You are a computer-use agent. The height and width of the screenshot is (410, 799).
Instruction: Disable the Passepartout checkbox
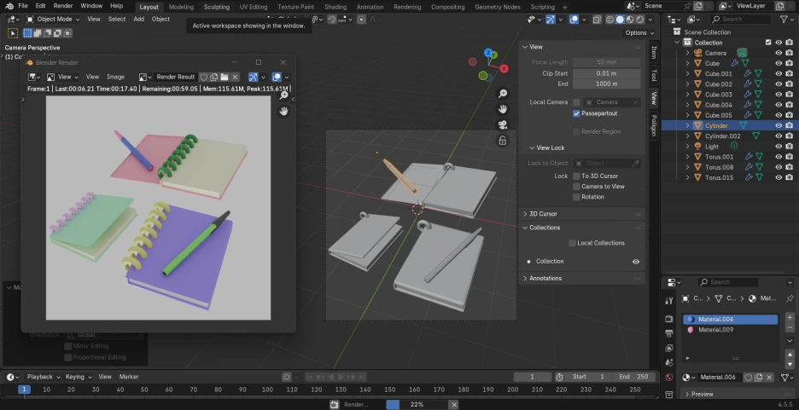point(577,113)
